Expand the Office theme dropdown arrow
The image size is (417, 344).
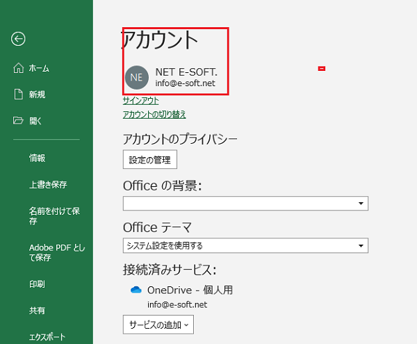click(361, 245)
